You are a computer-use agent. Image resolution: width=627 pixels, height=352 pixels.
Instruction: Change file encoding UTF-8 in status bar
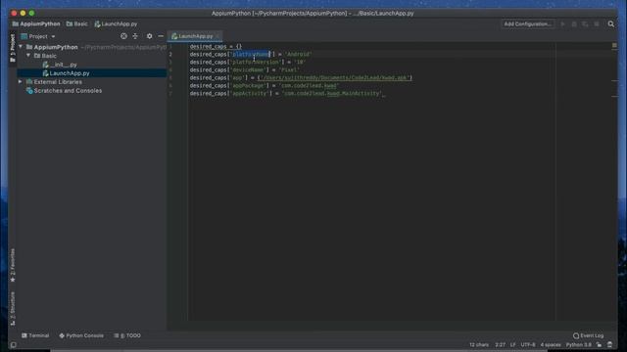click(x=528, y=345)
